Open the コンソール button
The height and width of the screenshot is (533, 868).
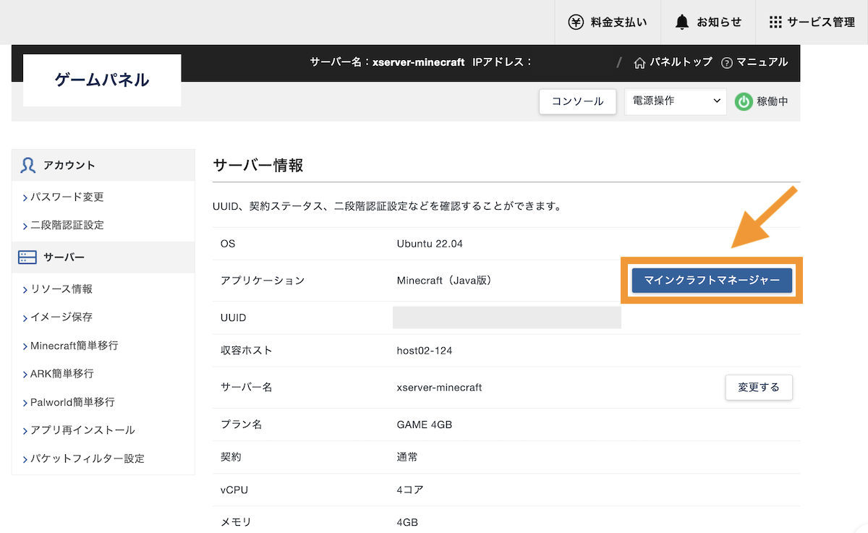point(577,102)
